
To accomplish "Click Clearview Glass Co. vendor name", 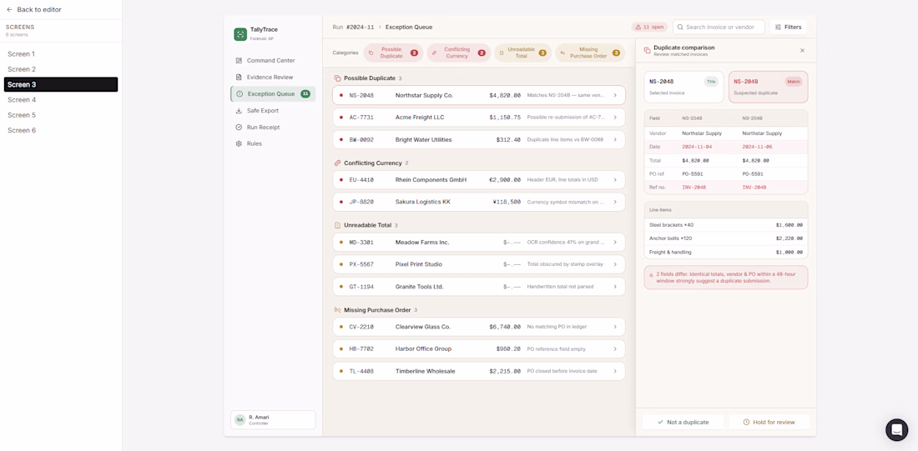I will pyautogui.click(x=423, y=327).
